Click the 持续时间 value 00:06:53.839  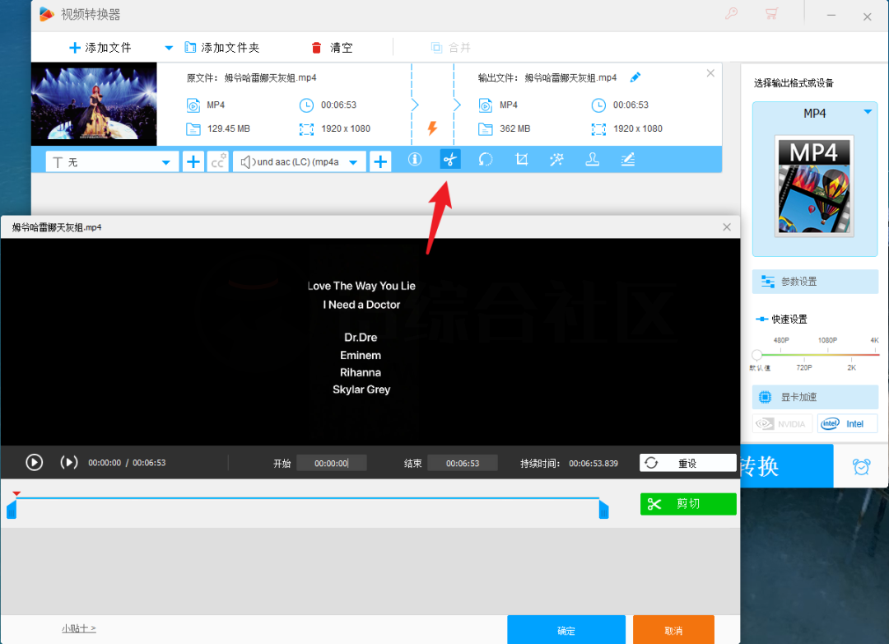click(x=593, y=464)
